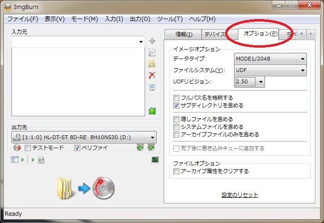Open the 出力(O) menu
Image resolution: width=324 pixels, height=223 pixels.
point(140,19)
